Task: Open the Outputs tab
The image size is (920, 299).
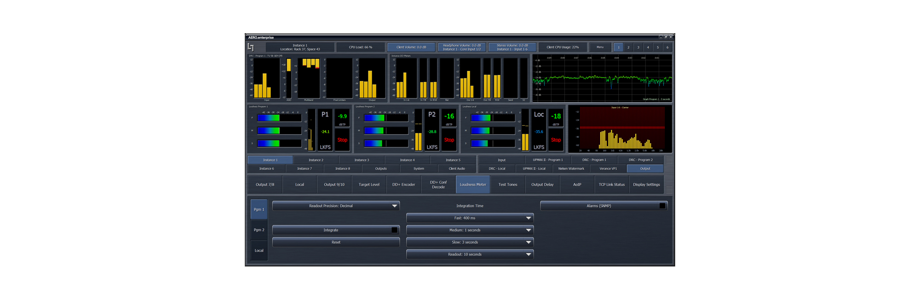Action: (x=380, y=169)
